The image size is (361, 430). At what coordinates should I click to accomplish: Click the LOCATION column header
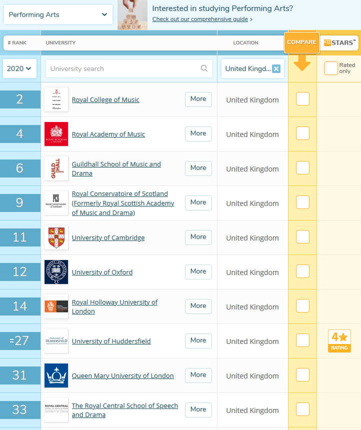pos(245,43)
